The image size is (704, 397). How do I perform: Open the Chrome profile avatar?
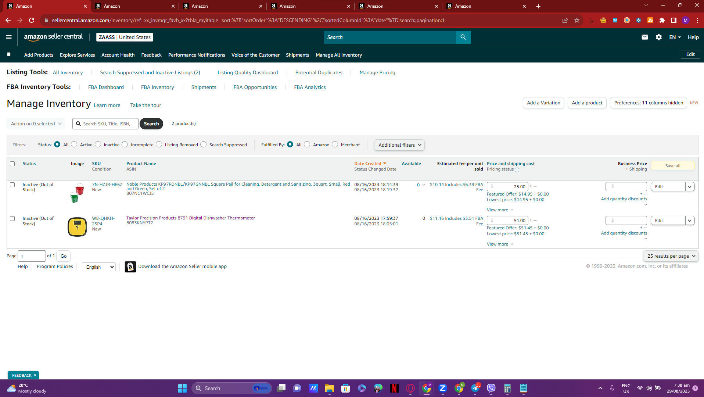[686, 20]
